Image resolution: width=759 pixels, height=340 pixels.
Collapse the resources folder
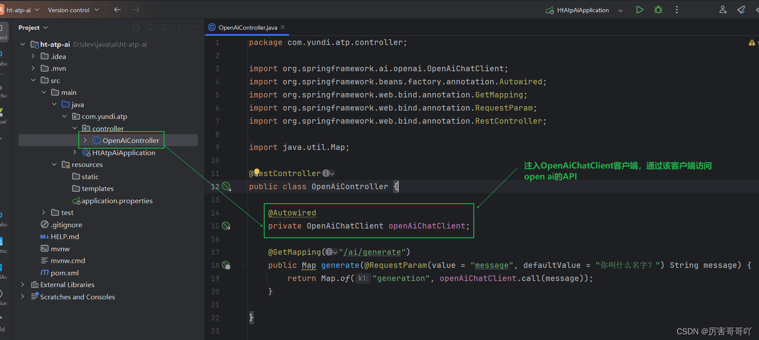tap(54, 164)
